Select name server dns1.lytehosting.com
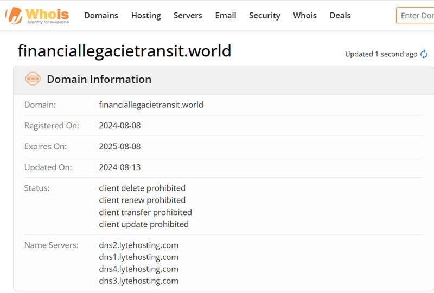Viewport: 434px width, 293px height. [x=138, y=257]
